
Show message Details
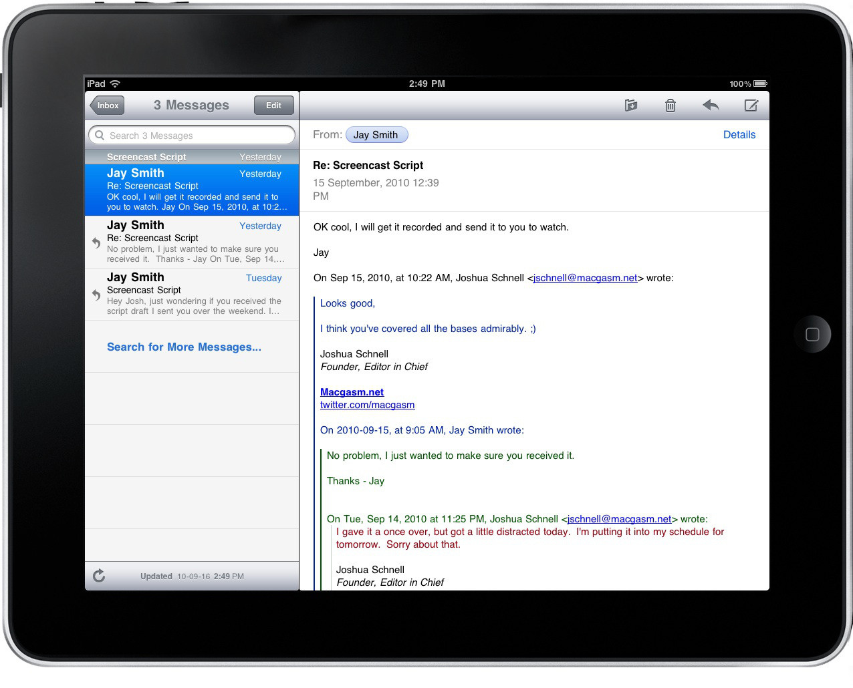pos(739,135)
